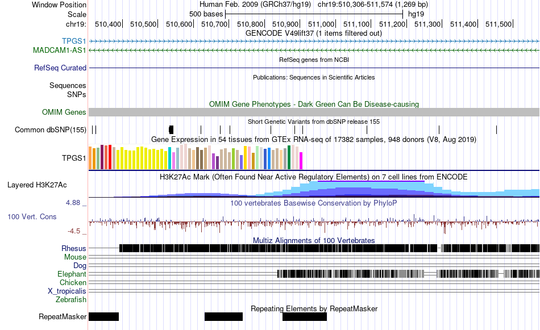The image size is (540, 330).
Task: Click the OMIM Genes track label
Action: [64, 112]
